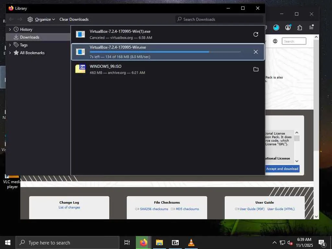Click the network tray icon
Image resolution: width=332 pixels, height=249 pixels.
pyautogui.click(x=282, y=243)
